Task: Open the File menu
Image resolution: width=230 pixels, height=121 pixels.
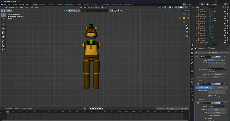Action: (x=5, y=4)
